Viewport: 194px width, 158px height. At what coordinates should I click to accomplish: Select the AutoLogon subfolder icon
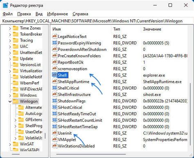21,113
